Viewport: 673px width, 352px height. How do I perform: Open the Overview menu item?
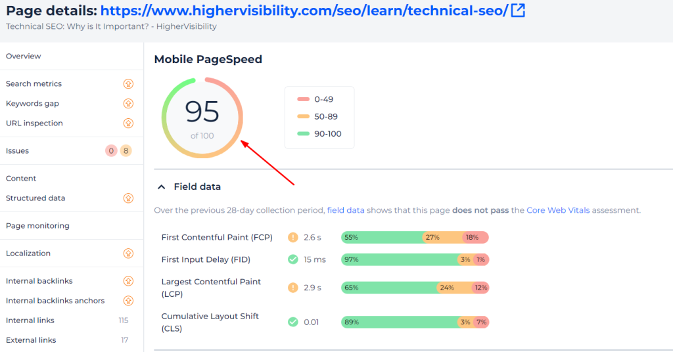tap(24, 56)
